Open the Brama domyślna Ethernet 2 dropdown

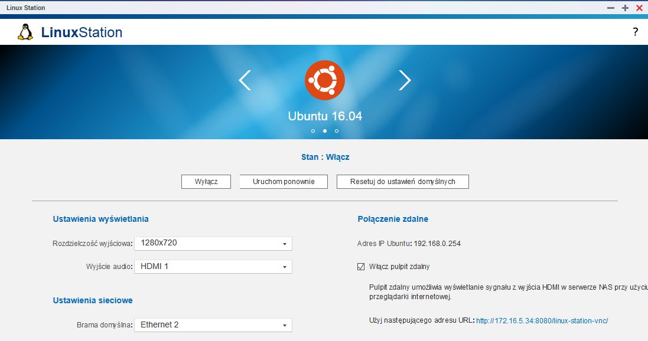coord(213,325)
